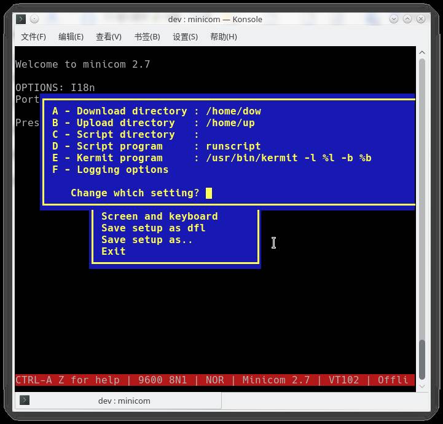
Task: Click the 'Change which setting?' prompt cursor
Action: 209,193
